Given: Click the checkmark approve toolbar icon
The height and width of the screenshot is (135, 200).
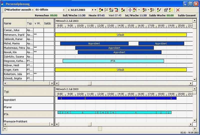Looking at the screenshot, I should tap(159, 10).
